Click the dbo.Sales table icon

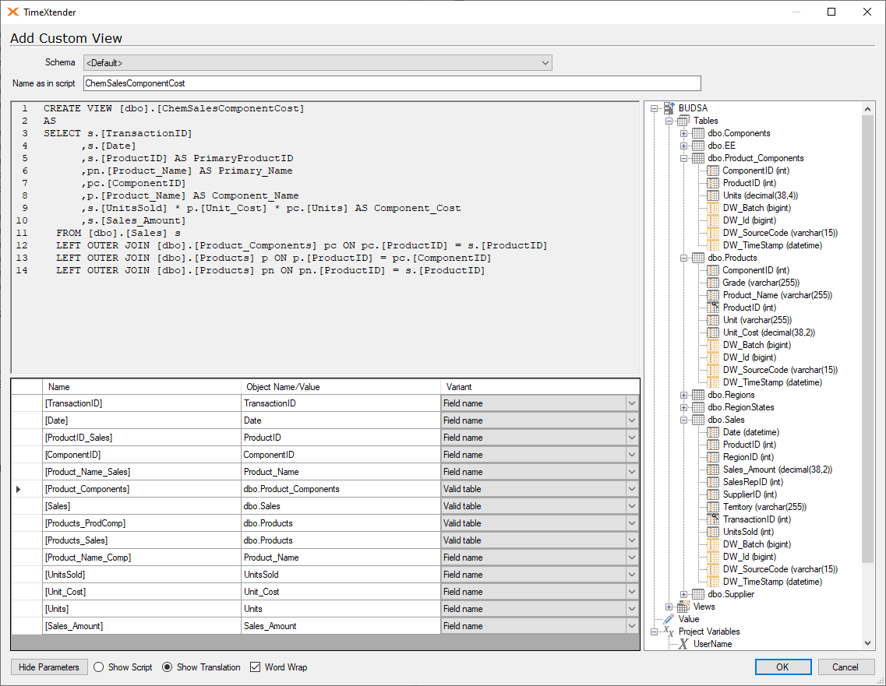698,420
